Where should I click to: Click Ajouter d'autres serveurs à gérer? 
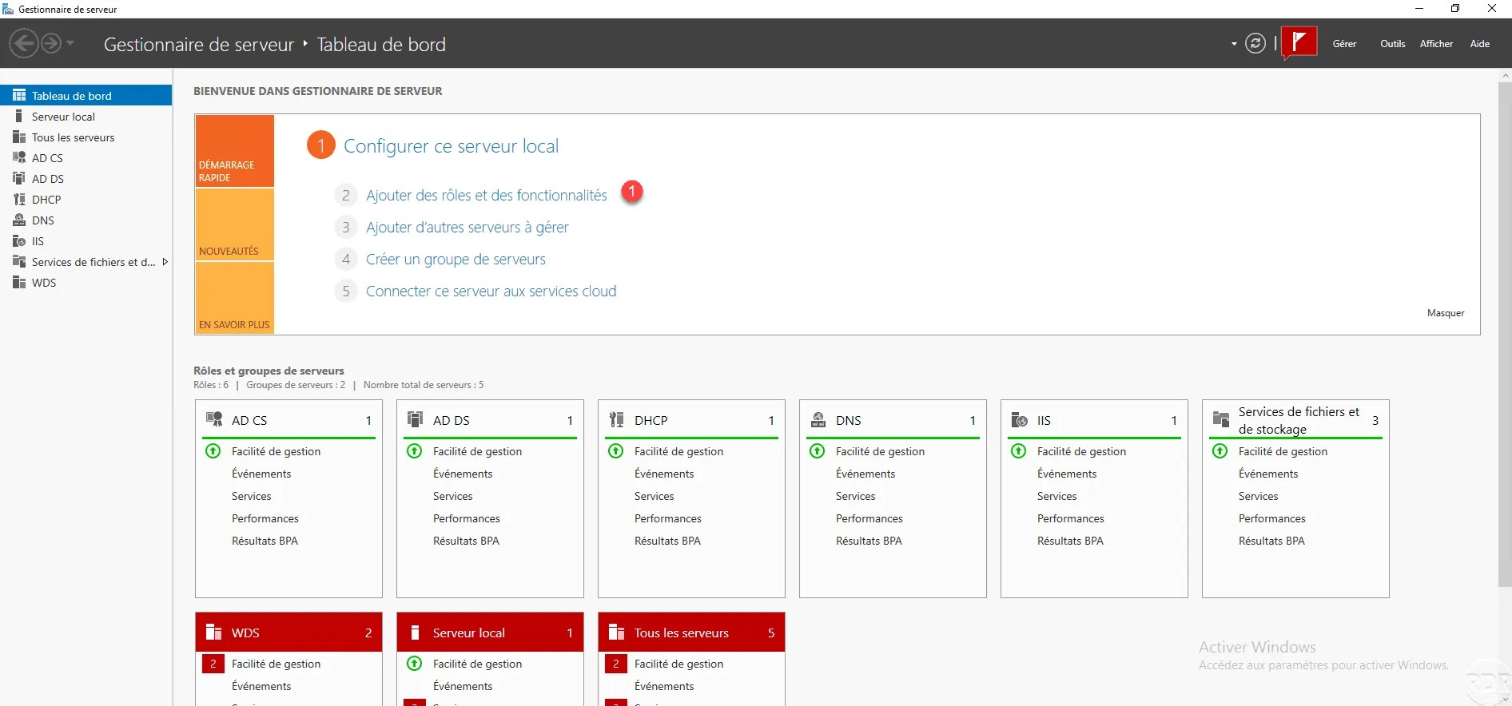click(467, 227)
